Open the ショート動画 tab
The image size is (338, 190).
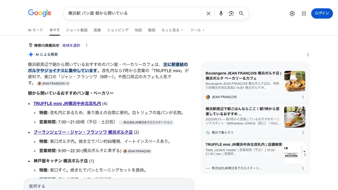tap(77, 30)
